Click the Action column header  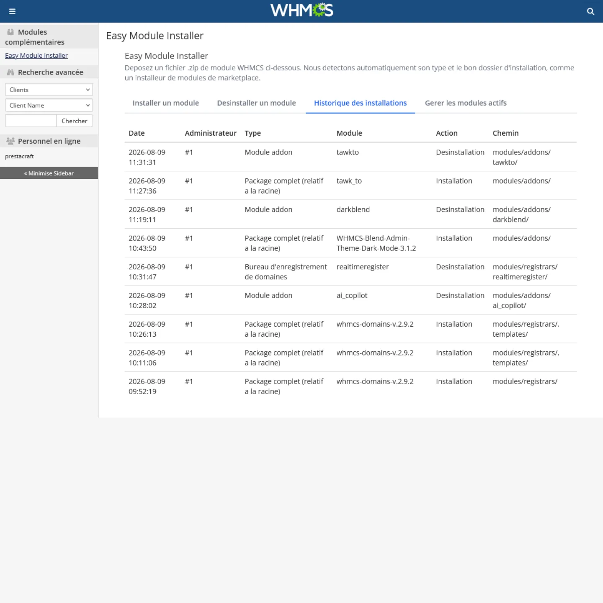[447, 133]
